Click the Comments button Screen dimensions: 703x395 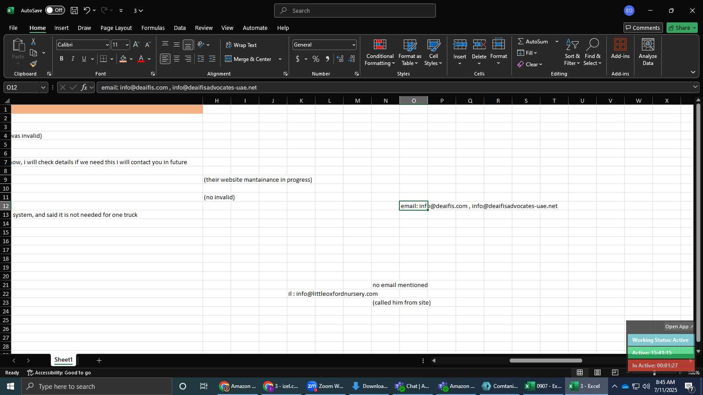pos(643,28)
